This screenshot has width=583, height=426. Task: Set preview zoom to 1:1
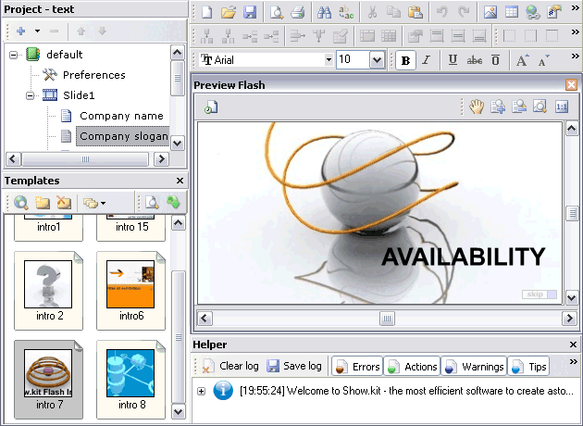pos(562,107)
